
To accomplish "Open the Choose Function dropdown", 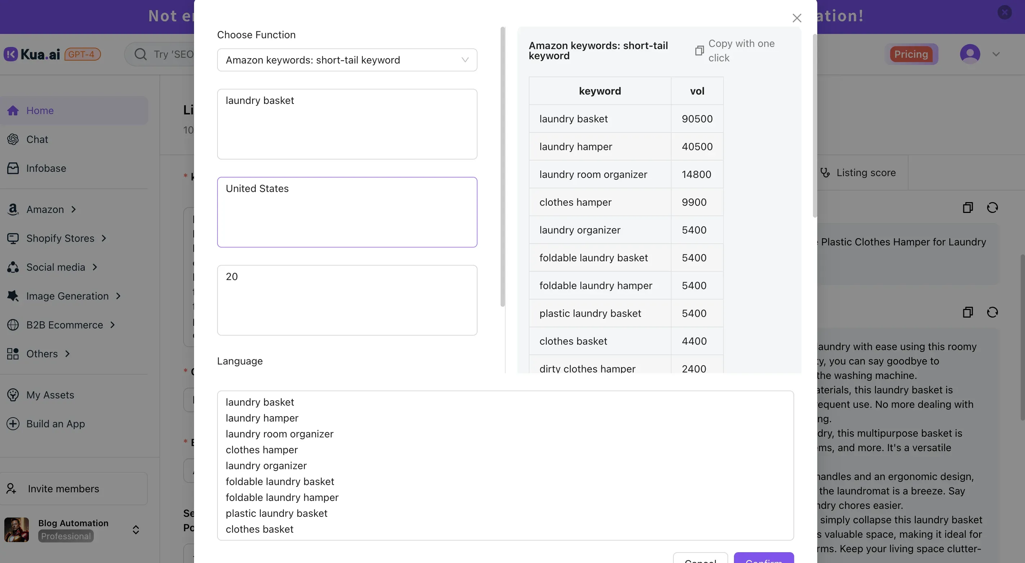I will click(x=347, y=60).
